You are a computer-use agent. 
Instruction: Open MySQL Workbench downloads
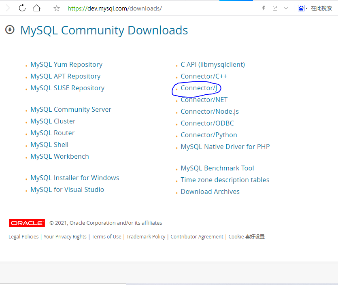click(x=60, y=156)
